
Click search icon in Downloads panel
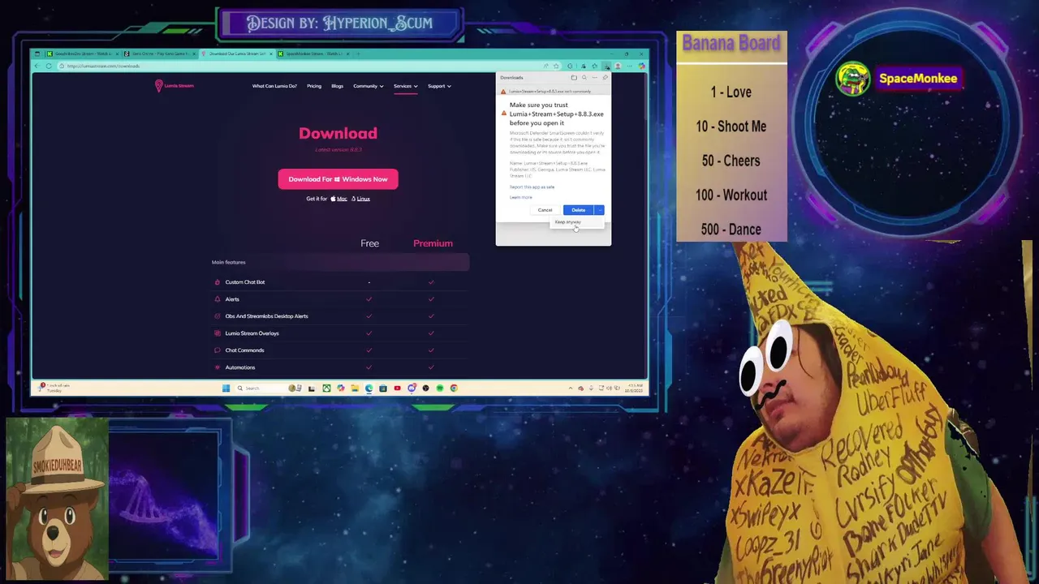(x=584, y=78)
